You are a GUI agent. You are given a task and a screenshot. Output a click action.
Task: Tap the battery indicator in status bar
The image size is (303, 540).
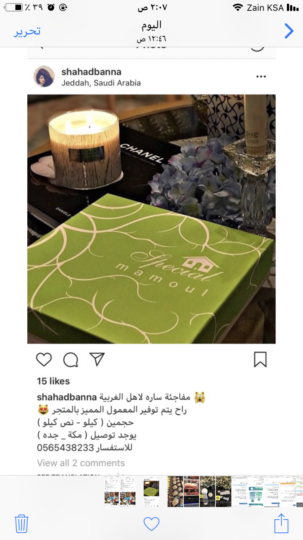(x=13, y=7)
